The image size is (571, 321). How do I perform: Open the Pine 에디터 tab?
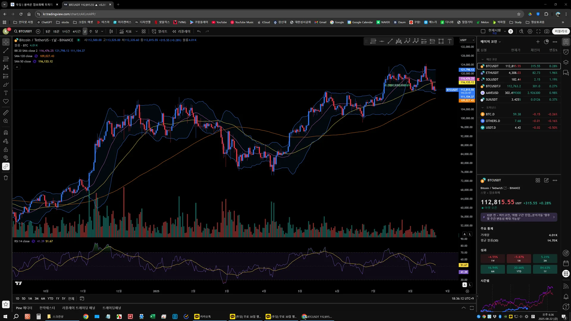tap(24, 308)
